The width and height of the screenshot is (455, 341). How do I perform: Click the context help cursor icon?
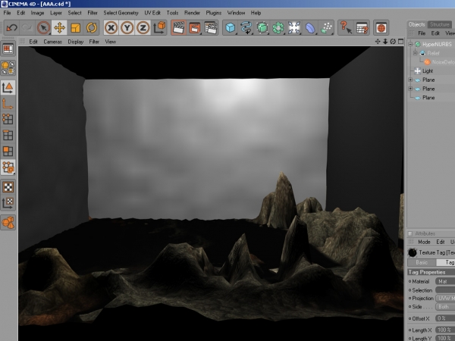point(346,28)
